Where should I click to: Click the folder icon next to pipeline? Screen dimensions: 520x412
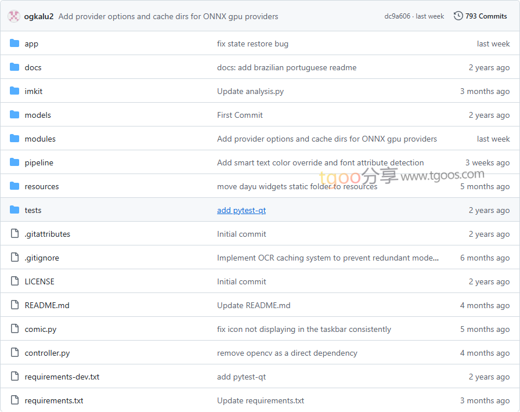15,162
